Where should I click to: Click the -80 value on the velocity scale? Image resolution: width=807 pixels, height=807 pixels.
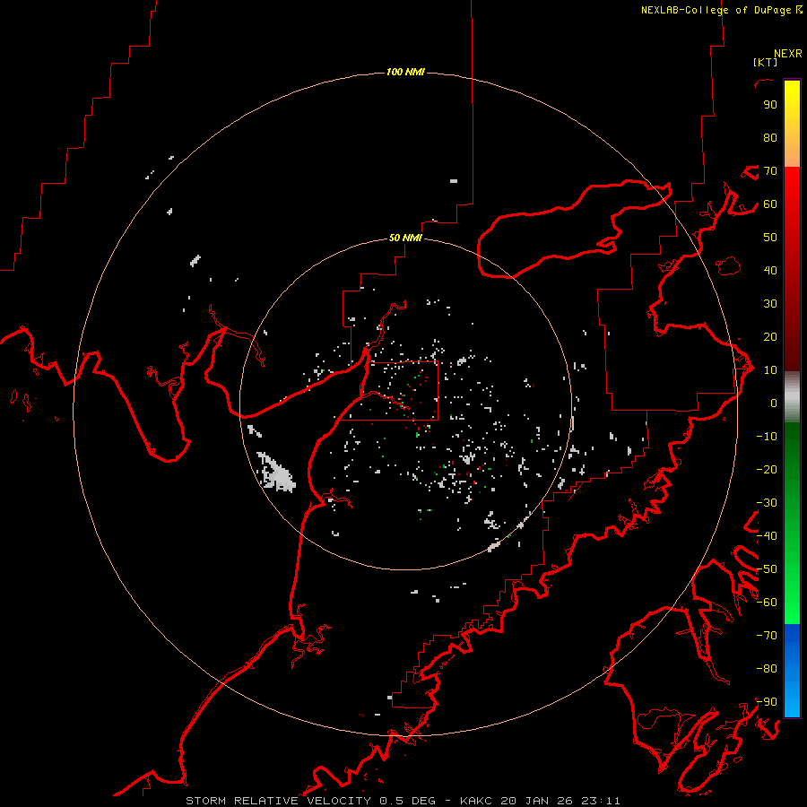click(767, 669)
